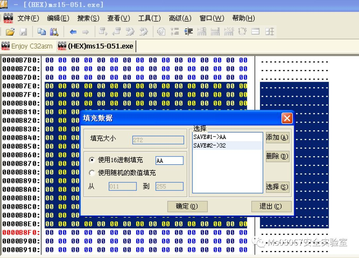Image resolution: width=359 pixels, height=258 pixels.
Task: Click the 添加(A) add button
Action: tap(277, 138)
